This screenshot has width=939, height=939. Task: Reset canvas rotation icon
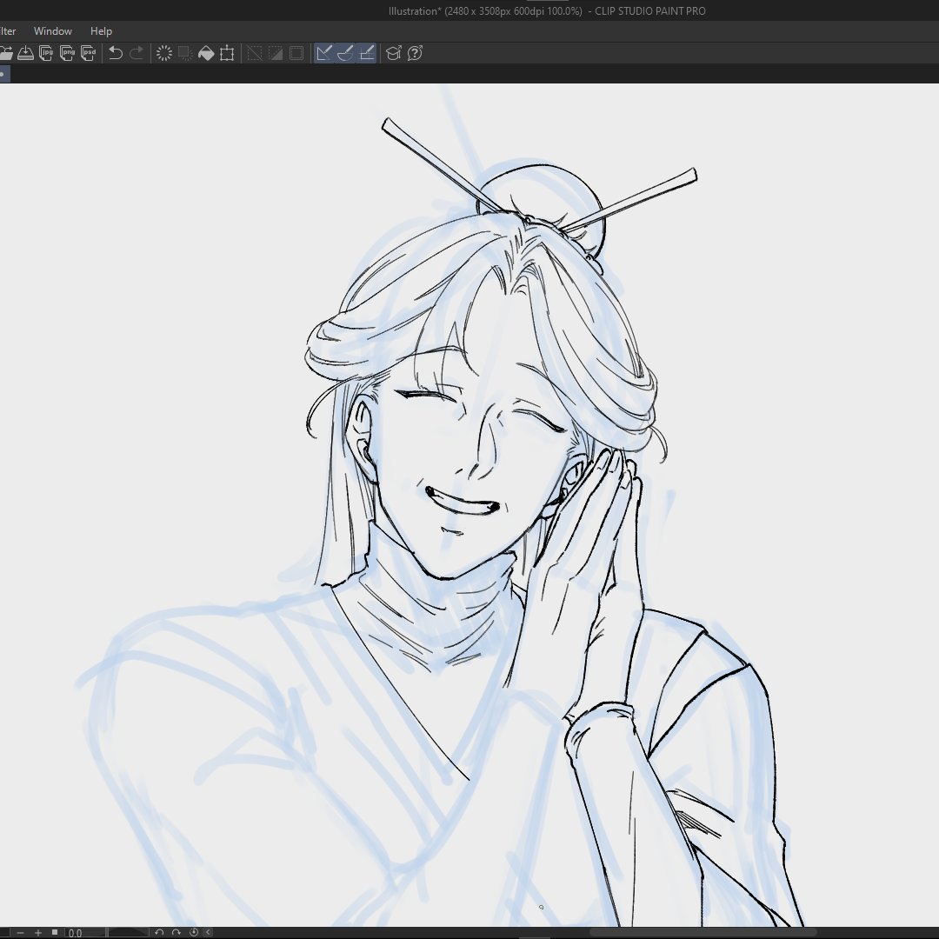point(193,932)
